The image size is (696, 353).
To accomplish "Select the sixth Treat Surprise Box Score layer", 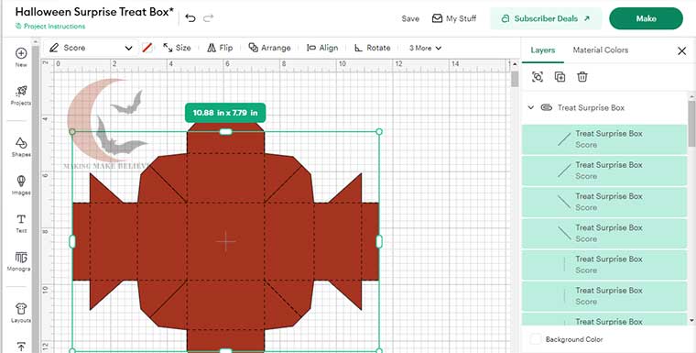I will [604, 295].
